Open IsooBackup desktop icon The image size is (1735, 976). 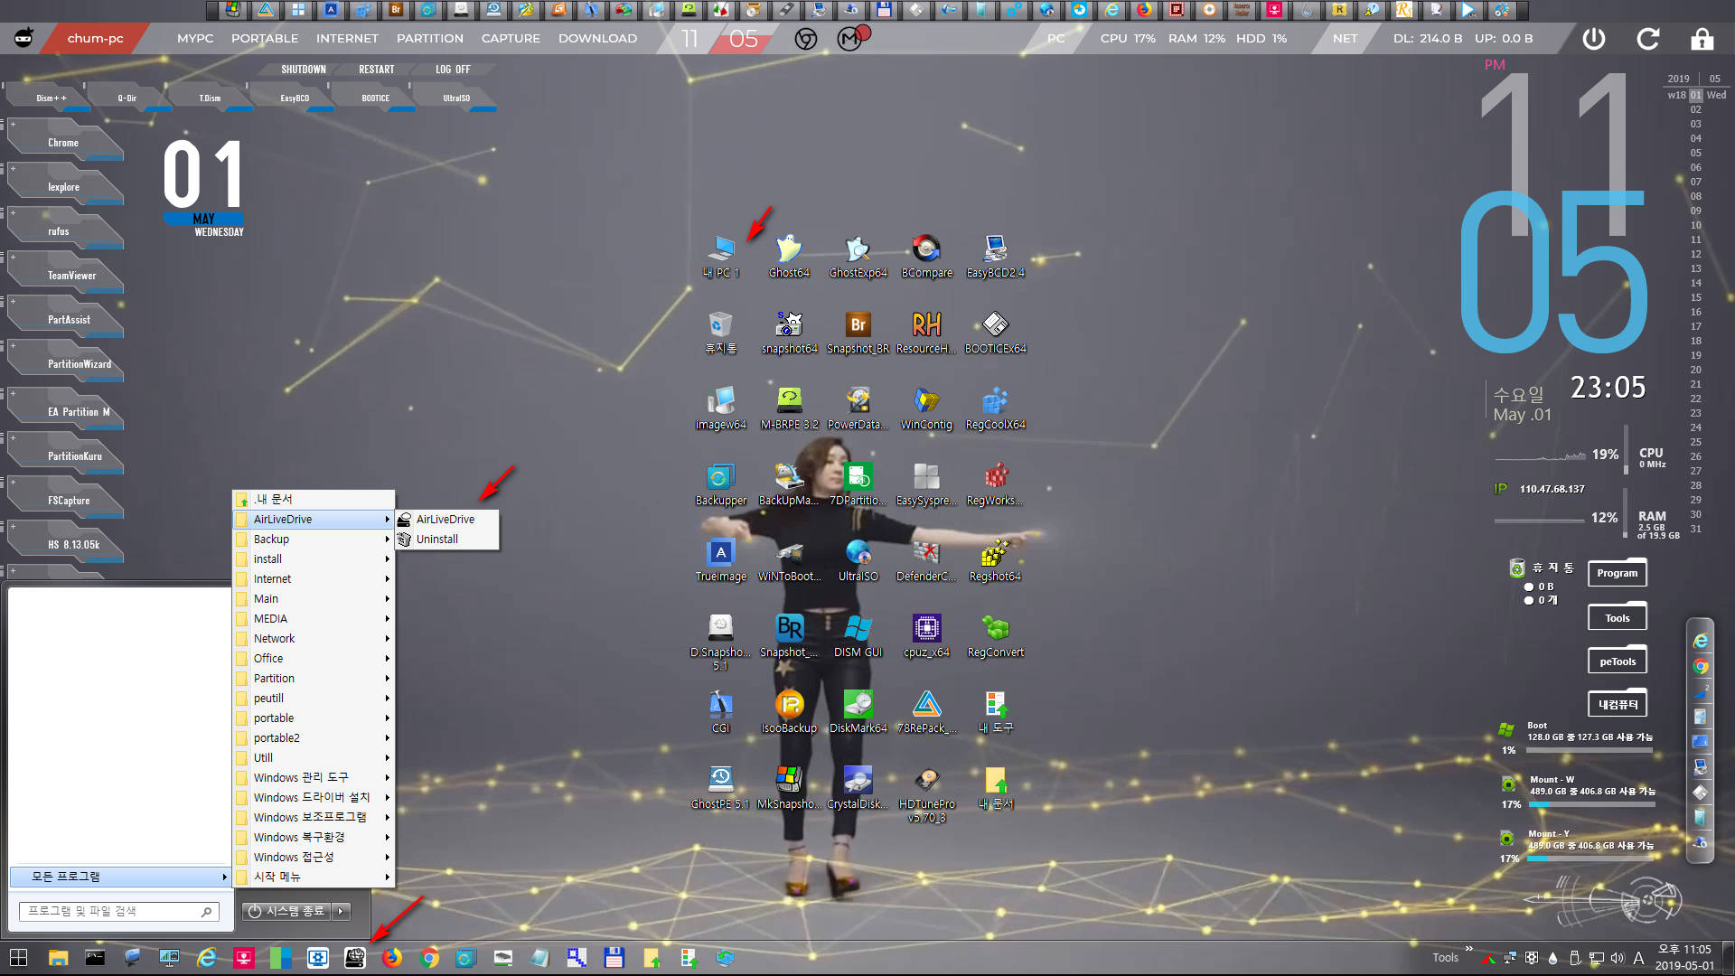coord(789,711)
